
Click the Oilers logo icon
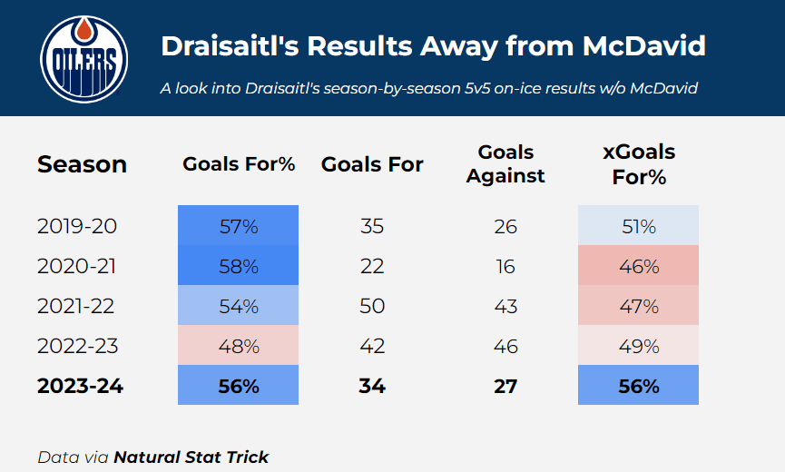click(80, 59)
